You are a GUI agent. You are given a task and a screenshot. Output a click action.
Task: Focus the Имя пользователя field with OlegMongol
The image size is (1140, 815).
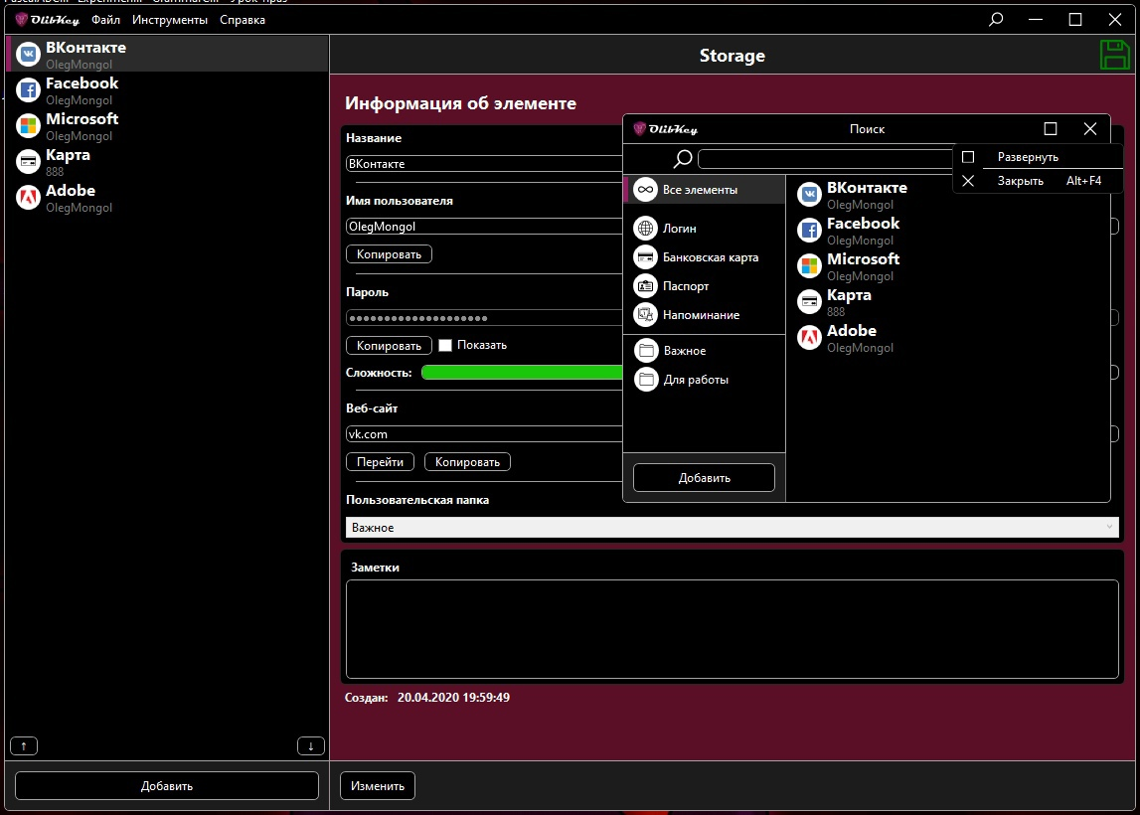coord(484,227)
